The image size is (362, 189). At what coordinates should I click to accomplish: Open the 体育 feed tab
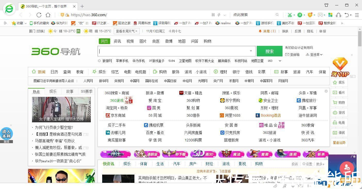coord(143,164)
